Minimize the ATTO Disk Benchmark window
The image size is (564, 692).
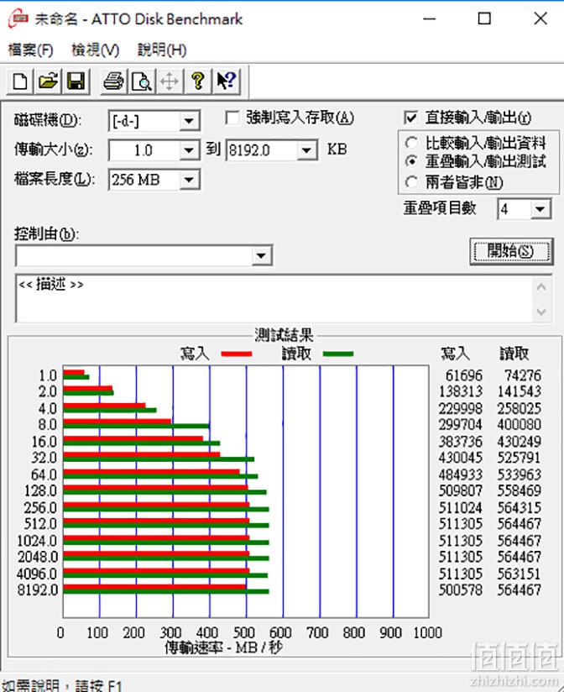click(x=429, y=19)
